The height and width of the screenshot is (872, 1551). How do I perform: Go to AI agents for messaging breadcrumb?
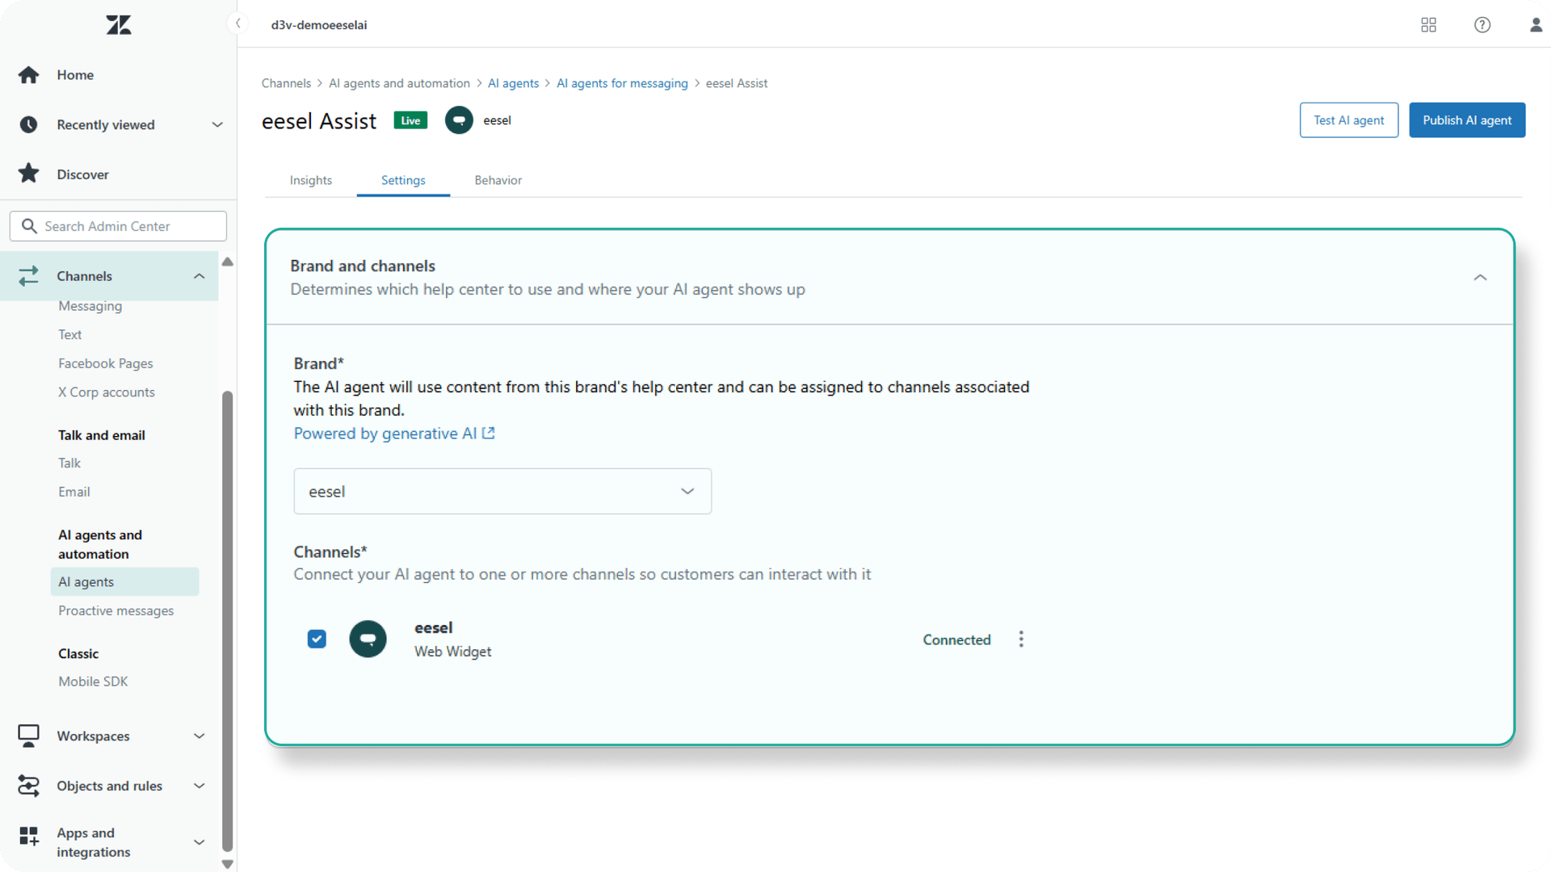[622, 83]
